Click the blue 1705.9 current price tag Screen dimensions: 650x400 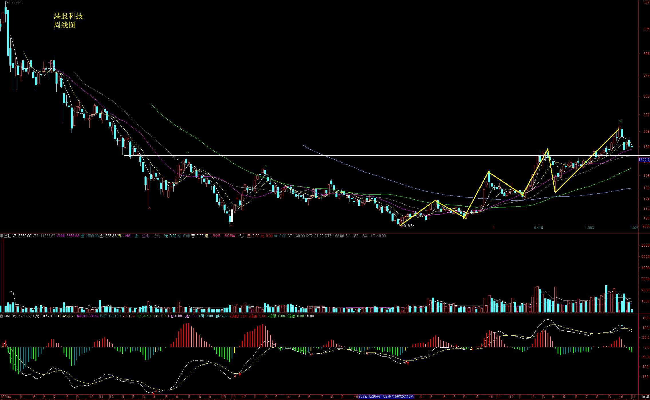[644, 160]
